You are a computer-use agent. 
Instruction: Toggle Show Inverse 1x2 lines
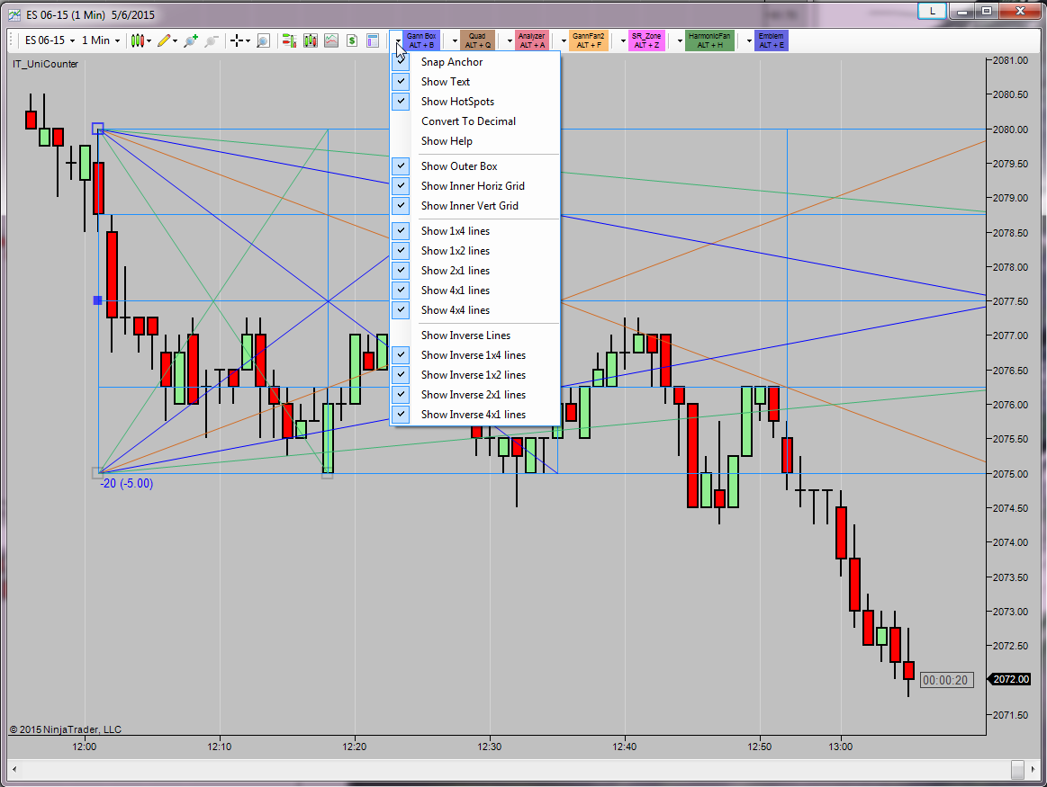pos(474,375)
